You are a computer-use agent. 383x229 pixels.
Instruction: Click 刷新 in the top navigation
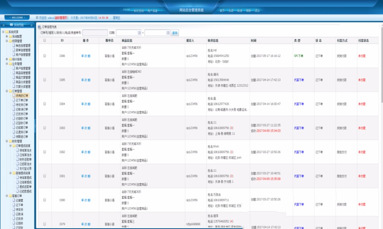click(249, 11)
